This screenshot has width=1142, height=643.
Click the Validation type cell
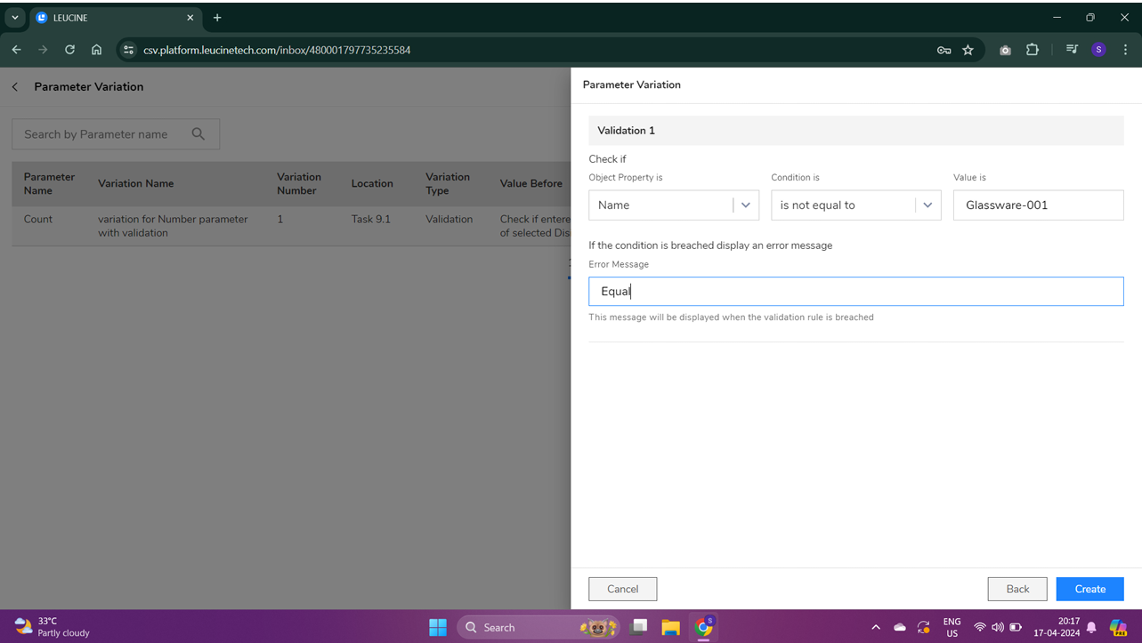[x=450, y=219]
